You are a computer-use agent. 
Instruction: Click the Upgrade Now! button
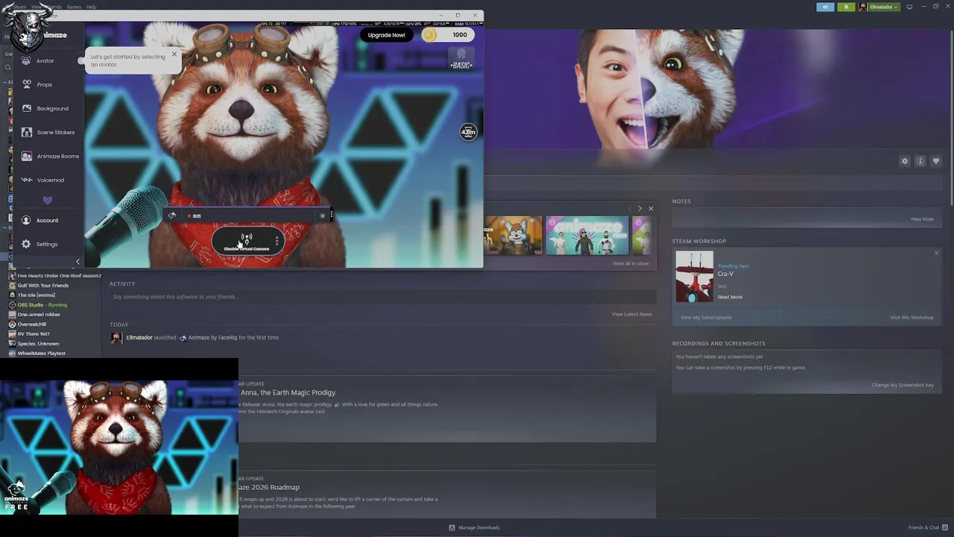[x=386, y=35]
